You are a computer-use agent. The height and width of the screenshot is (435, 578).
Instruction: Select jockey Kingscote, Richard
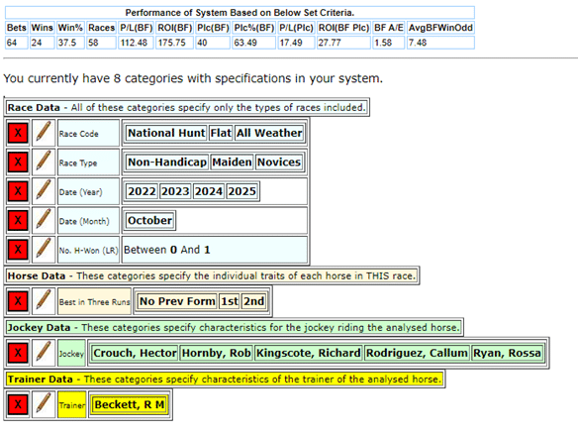pos(309,353)
